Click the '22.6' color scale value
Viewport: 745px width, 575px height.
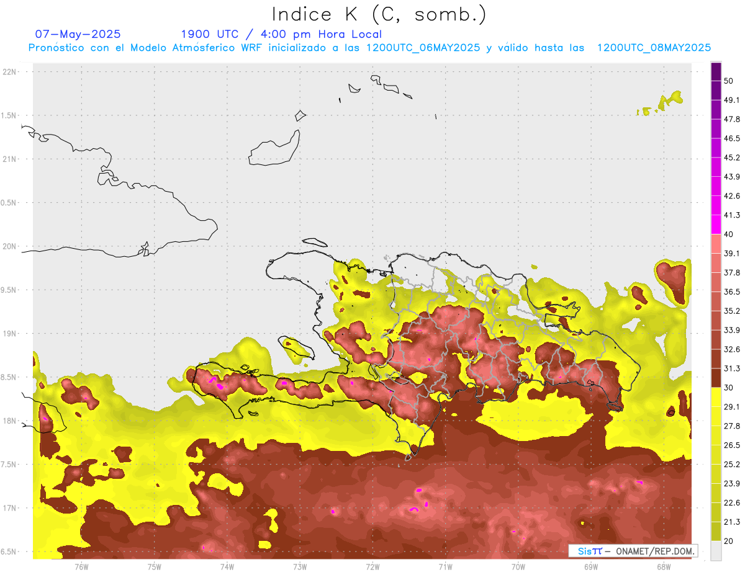click(x=732, y=502)
